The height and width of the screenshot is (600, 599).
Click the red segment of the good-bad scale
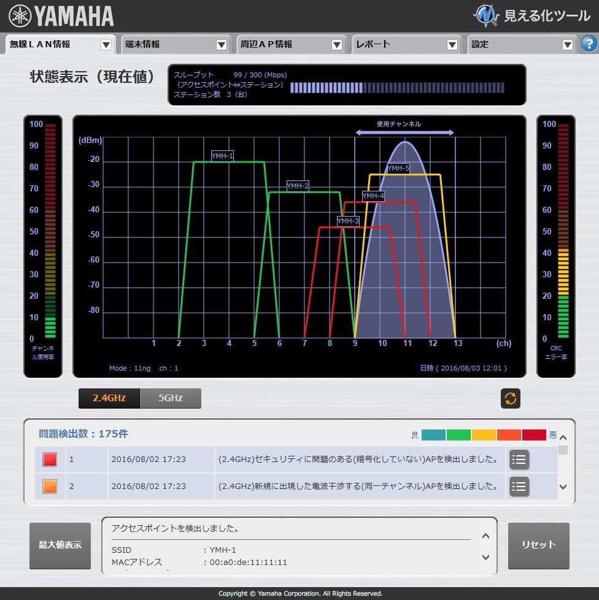pos(533,434)
